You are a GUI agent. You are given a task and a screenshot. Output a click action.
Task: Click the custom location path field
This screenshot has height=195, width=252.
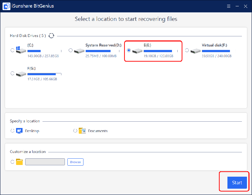click(x=45, y=162)
